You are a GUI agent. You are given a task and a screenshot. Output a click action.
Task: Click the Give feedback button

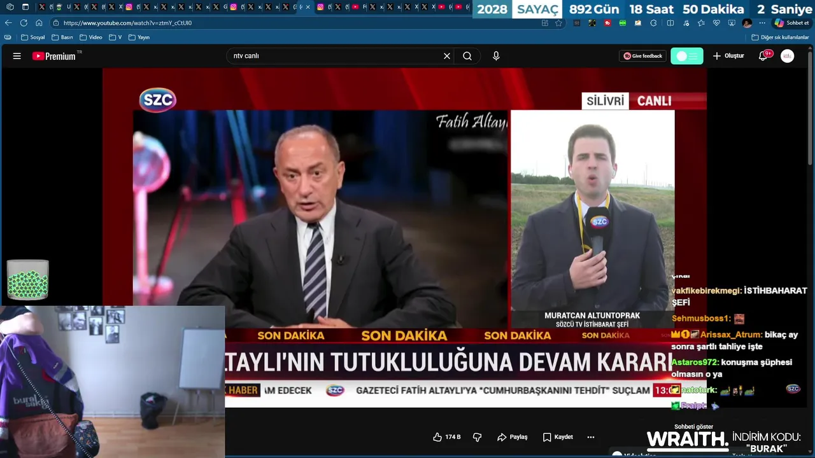tap(642, 56)
